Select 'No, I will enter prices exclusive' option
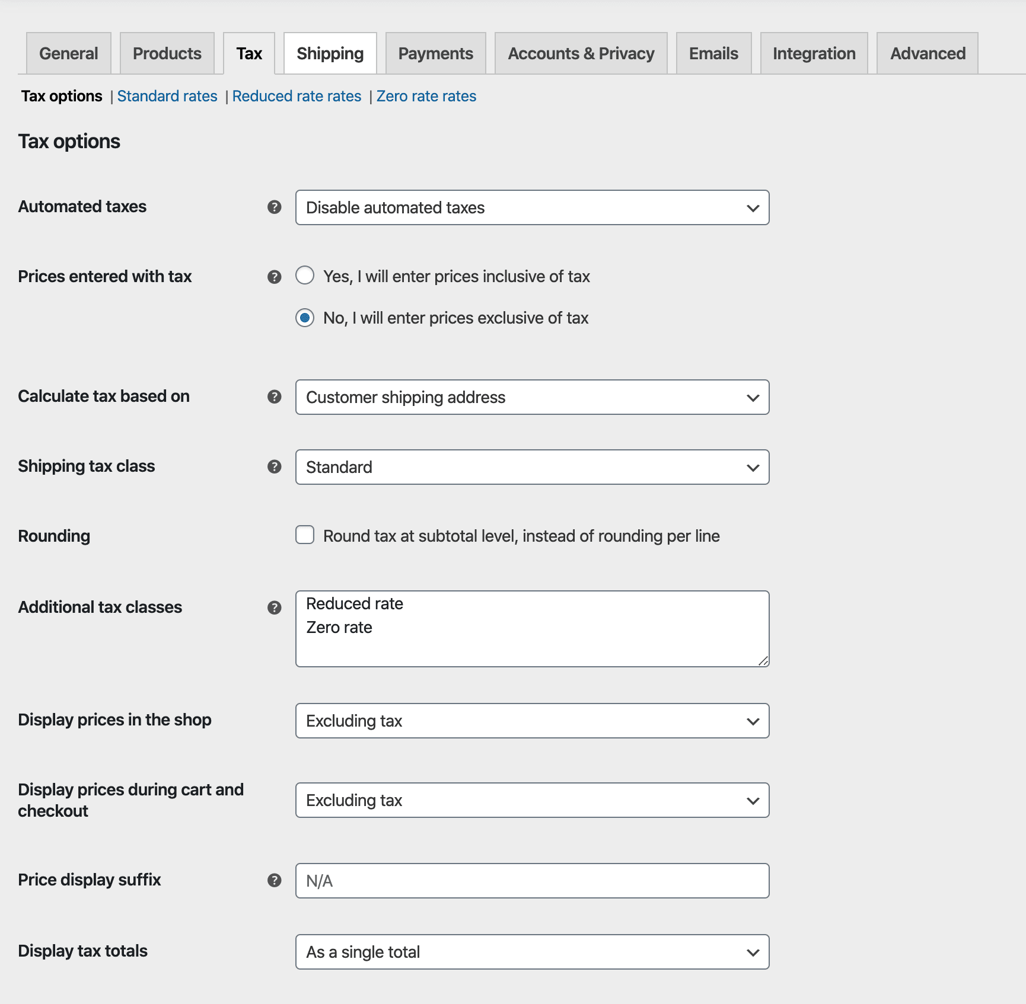Viewport: 1026px width, 1004px height. click(x=305, y=318)
